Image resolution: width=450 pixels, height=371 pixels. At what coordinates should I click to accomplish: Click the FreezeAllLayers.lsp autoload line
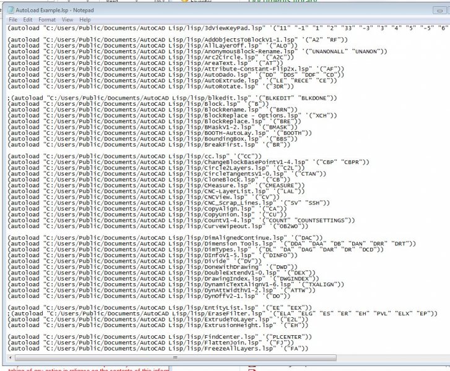158,349
